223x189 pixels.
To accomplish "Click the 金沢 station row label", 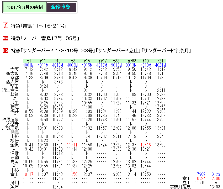I will click(x=14, y=145).
